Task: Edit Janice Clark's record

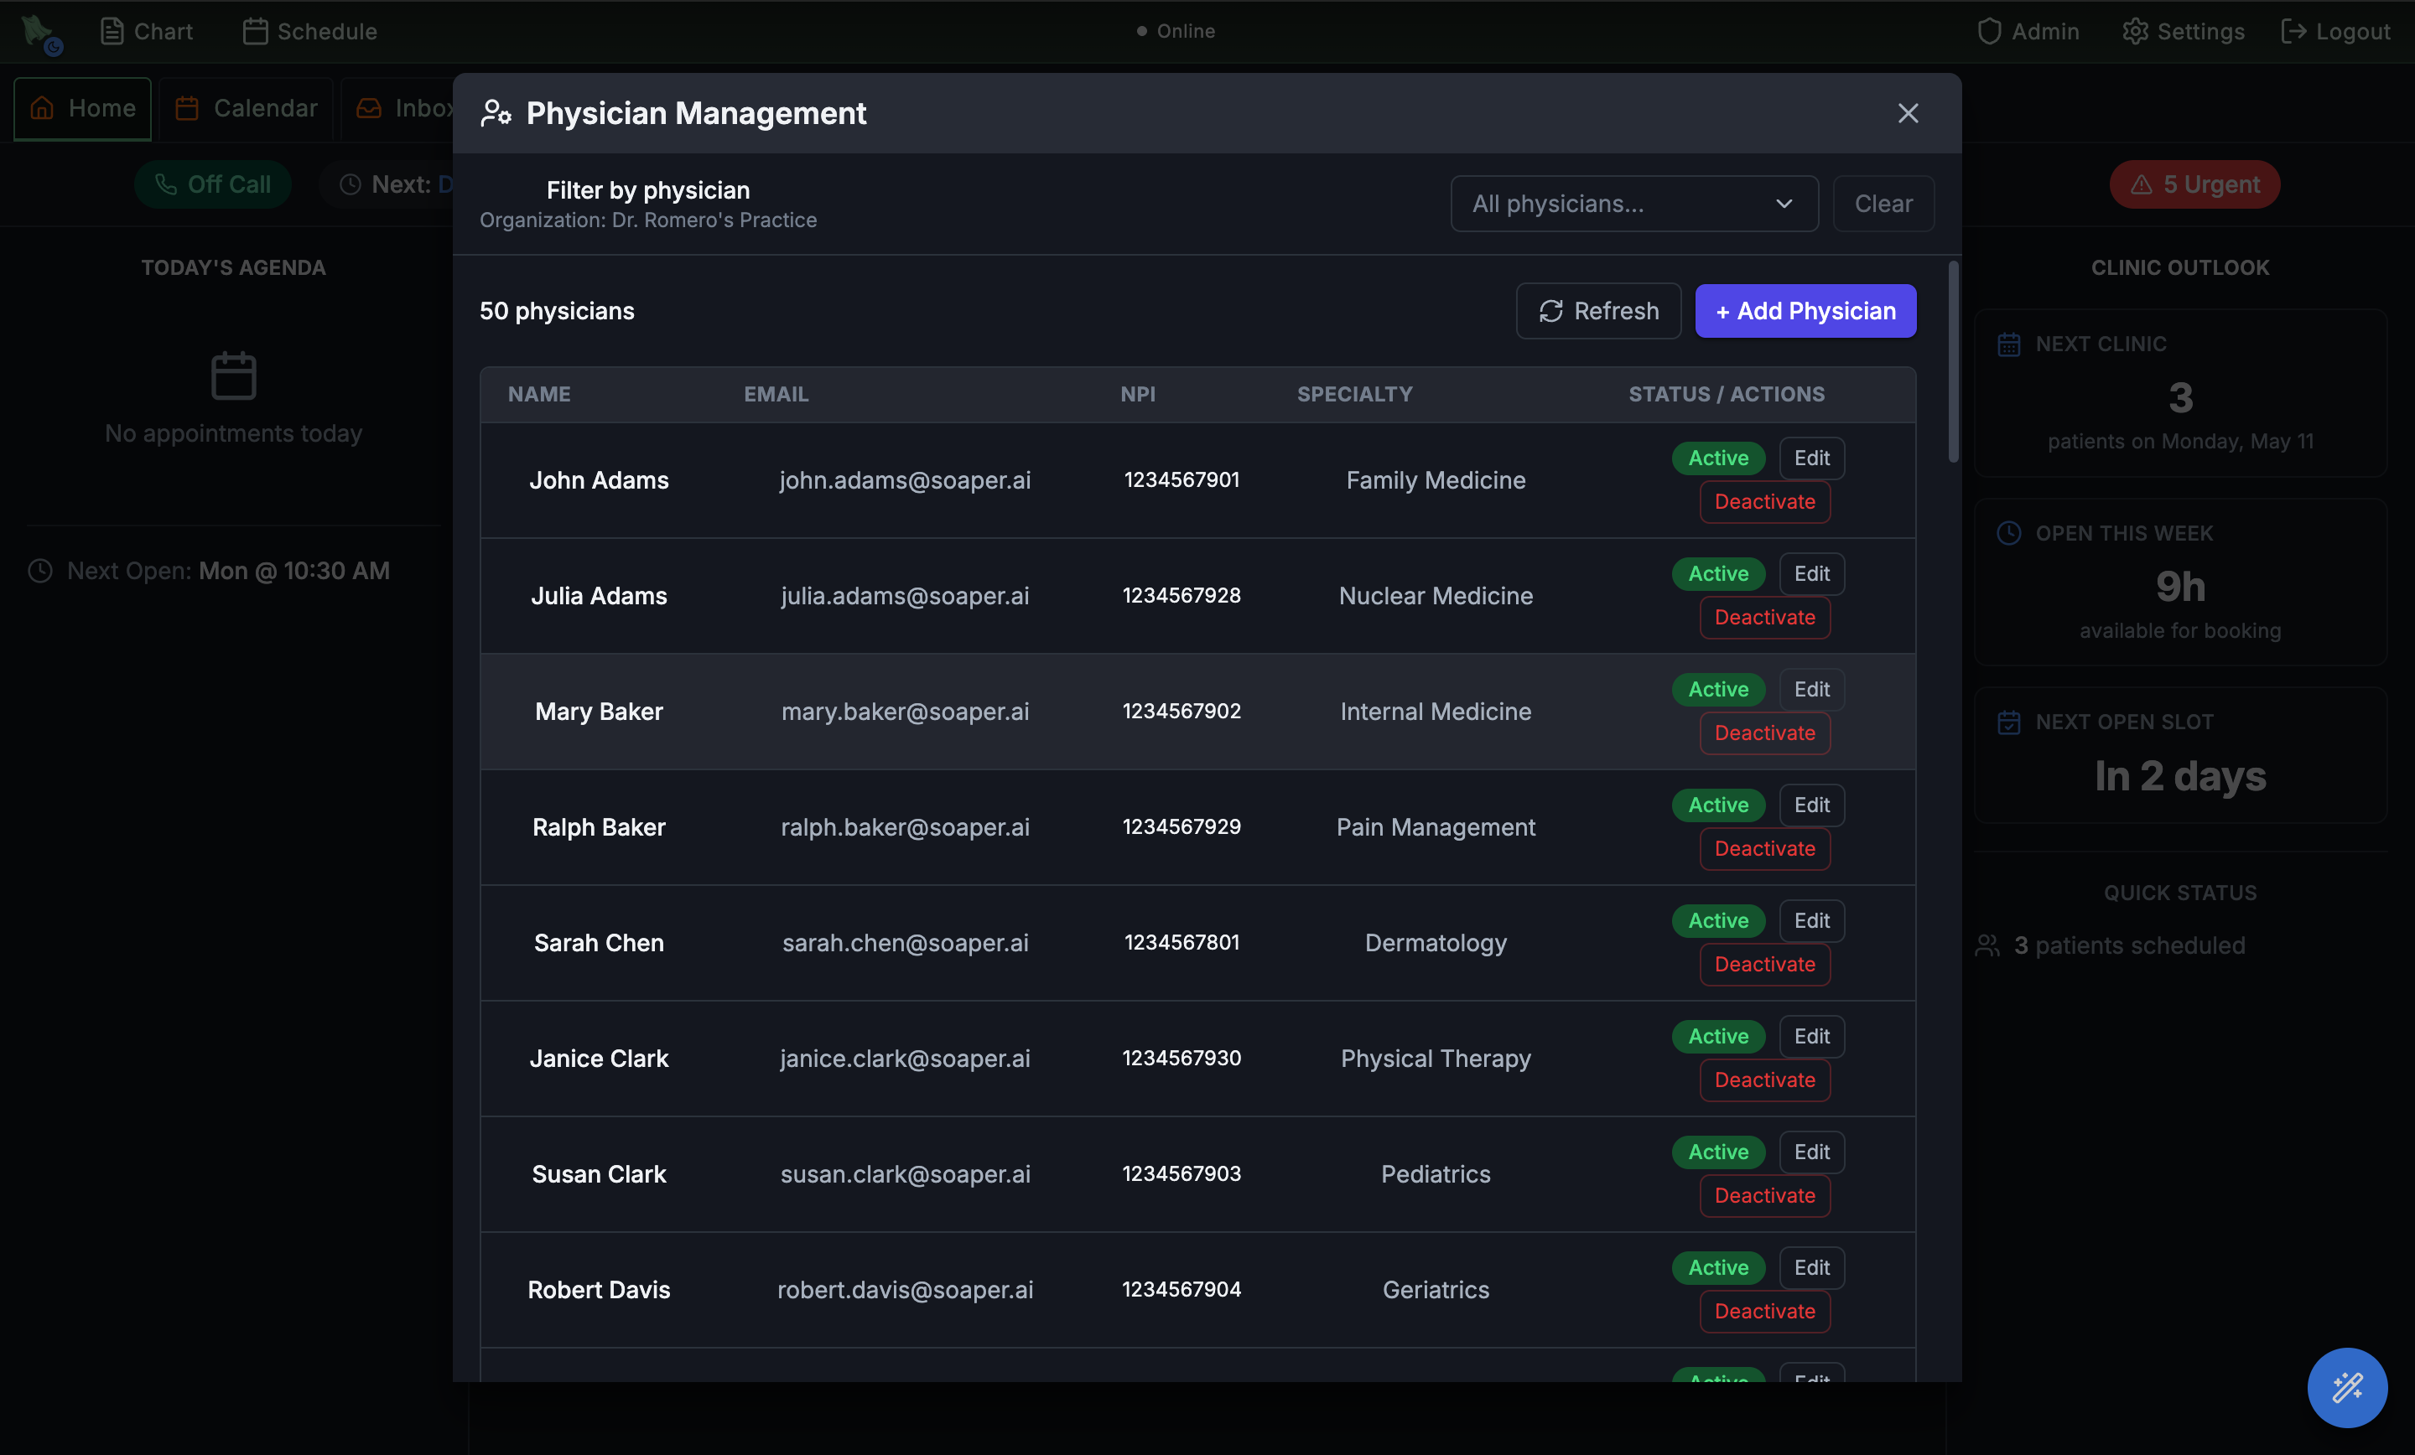Action: (1811, 1036)
